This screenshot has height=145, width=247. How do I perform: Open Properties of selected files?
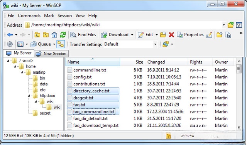click(x=190, y=35)
